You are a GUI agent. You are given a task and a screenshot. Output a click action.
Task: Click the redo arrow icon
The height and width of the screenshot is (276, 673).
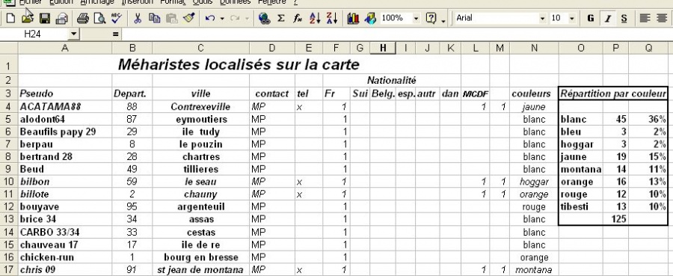[x=235, y=19]
